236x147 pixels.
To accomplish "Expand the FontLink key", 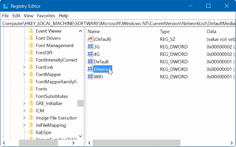I will pos(24,67).
